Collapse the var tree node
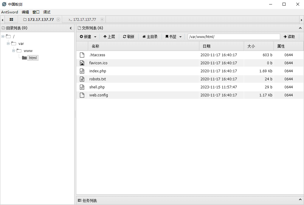Viewport: 304px width, 205px height. pos(8,43)
